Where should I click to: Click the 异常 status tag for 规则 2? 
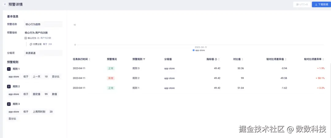(x=111, y=78)
